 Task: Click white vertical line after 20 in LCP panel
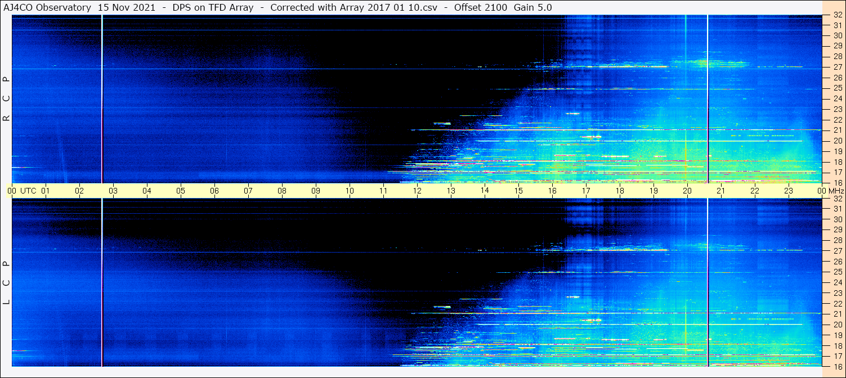tap(708, 281)
